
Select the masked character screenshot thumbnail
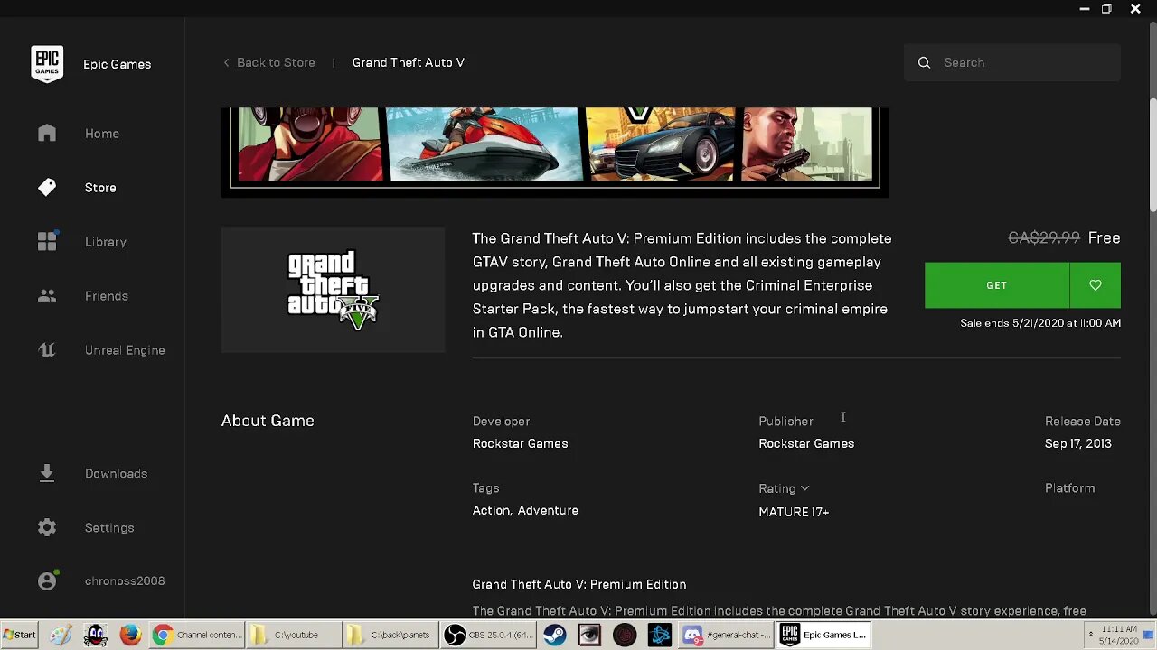(x=310, y=144)
